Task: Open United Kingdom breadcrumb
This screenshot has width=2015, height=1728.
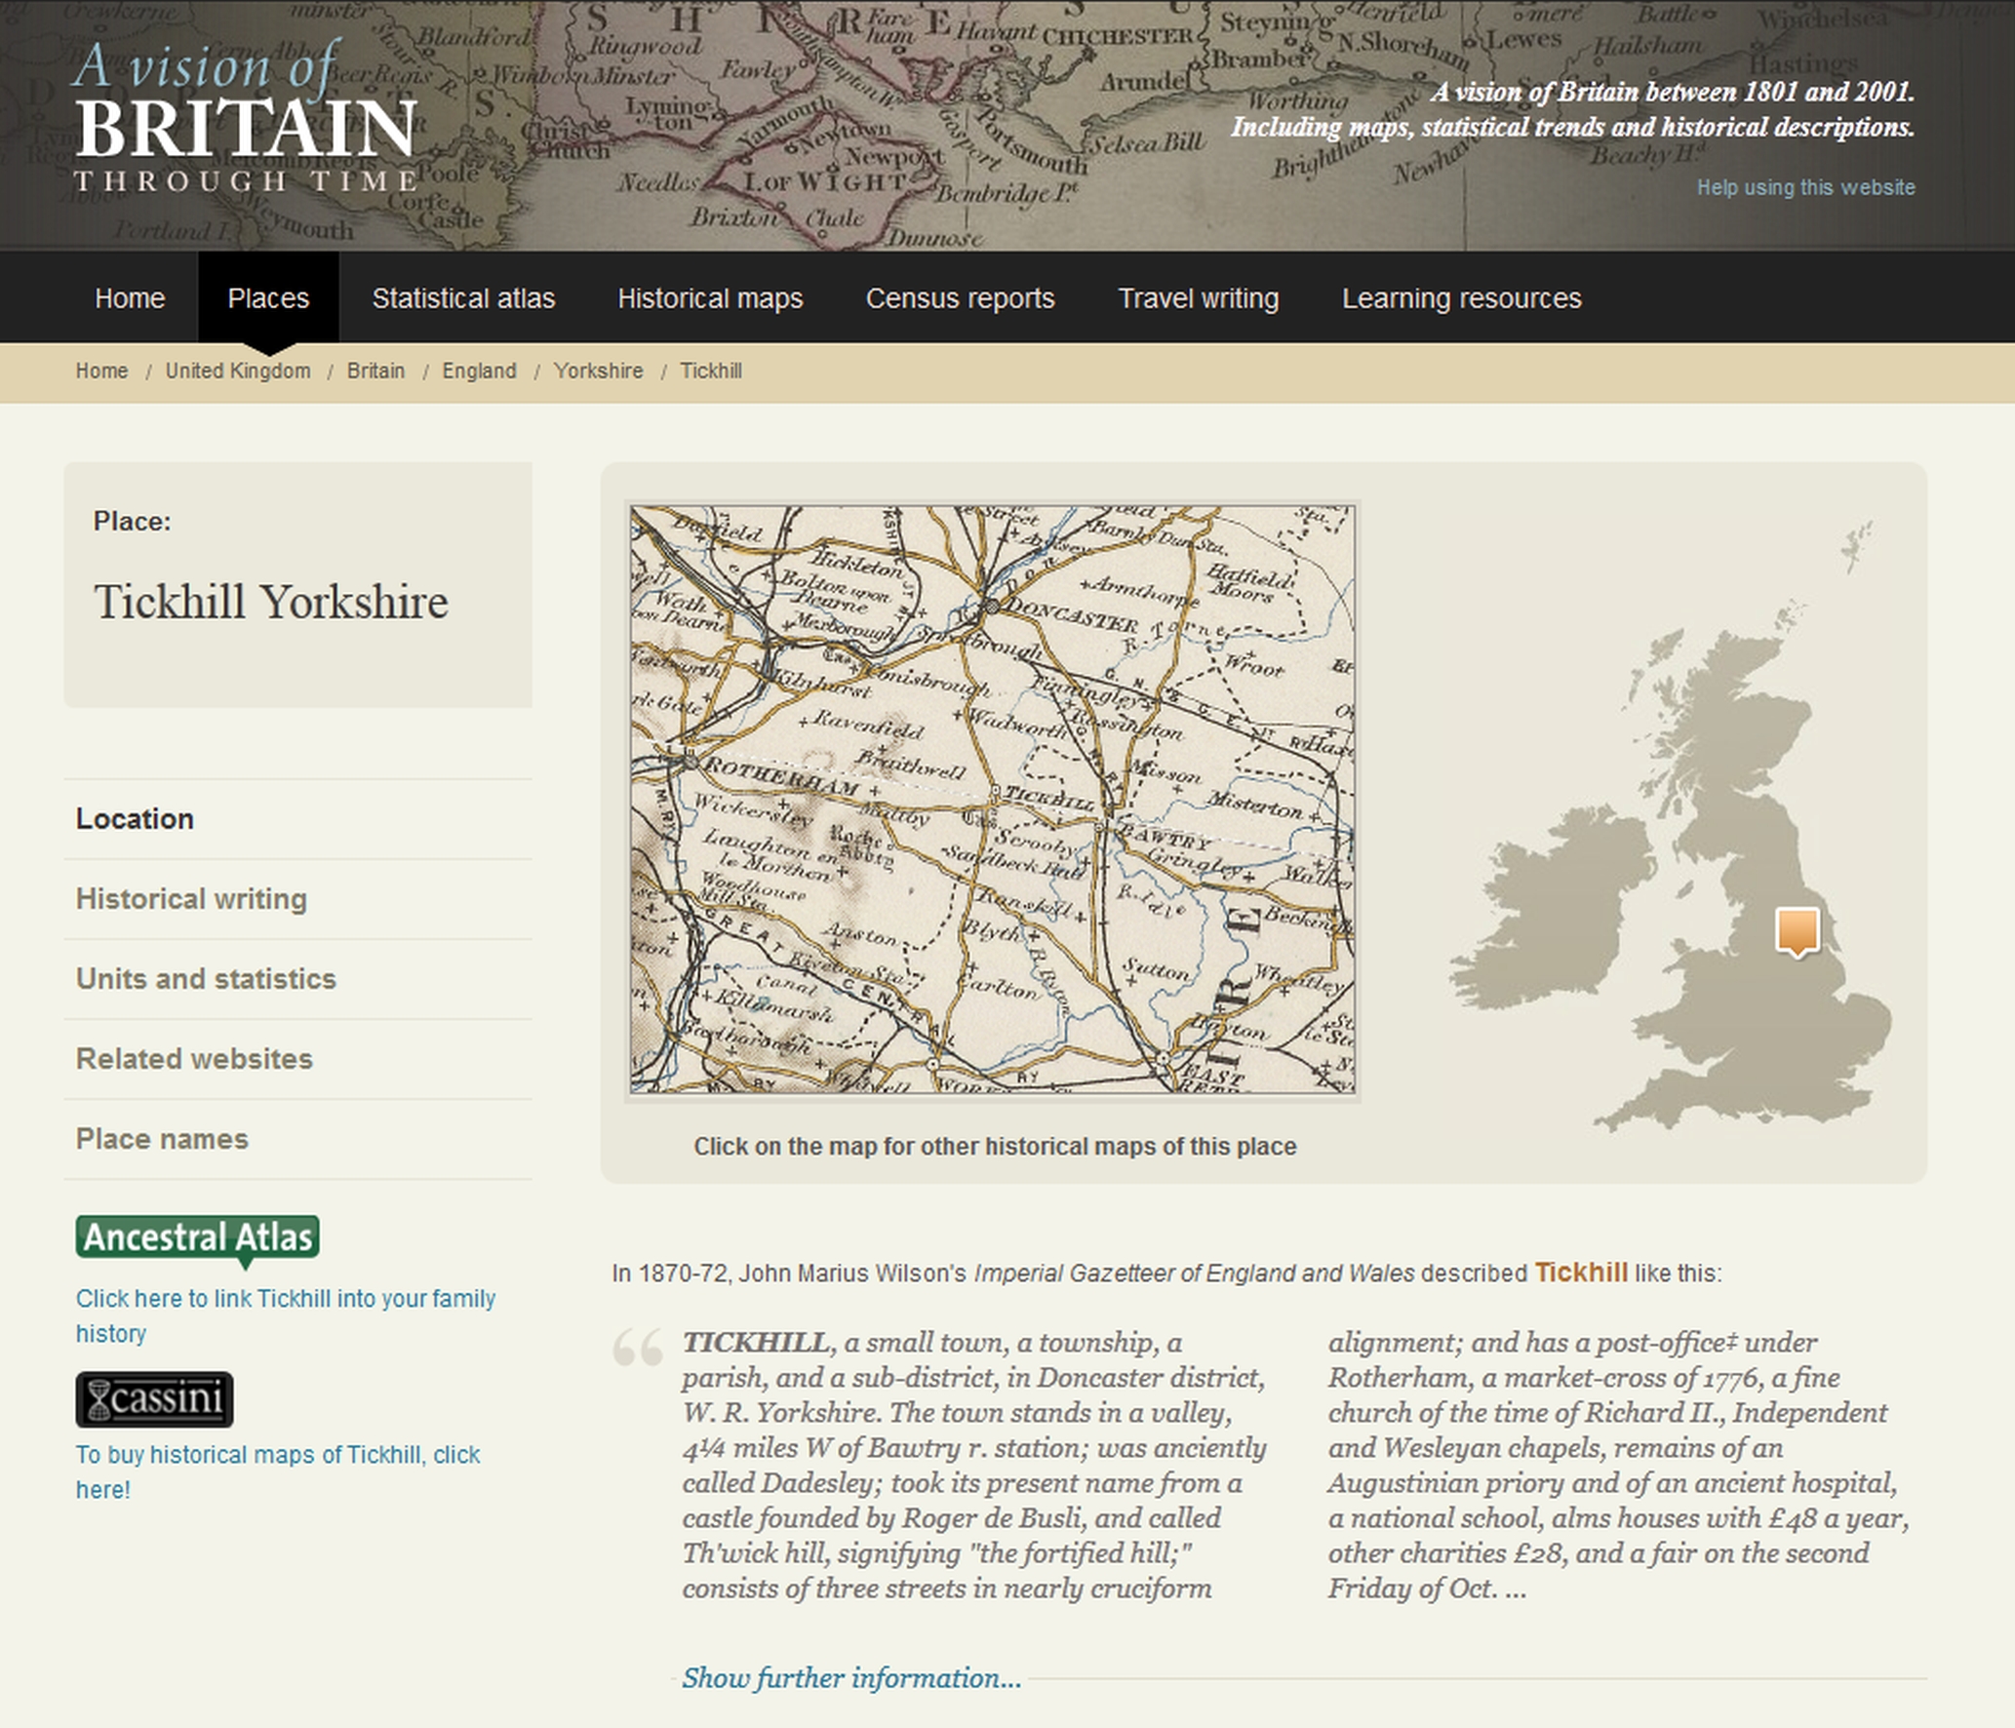Action: pyautogui.click(x=237, y=371)
